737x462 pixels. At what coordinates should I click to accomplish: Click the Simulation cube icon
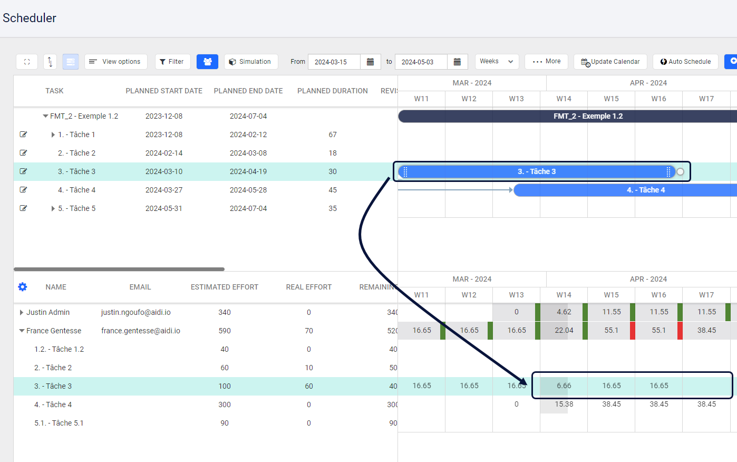click(x=232, y=61)
